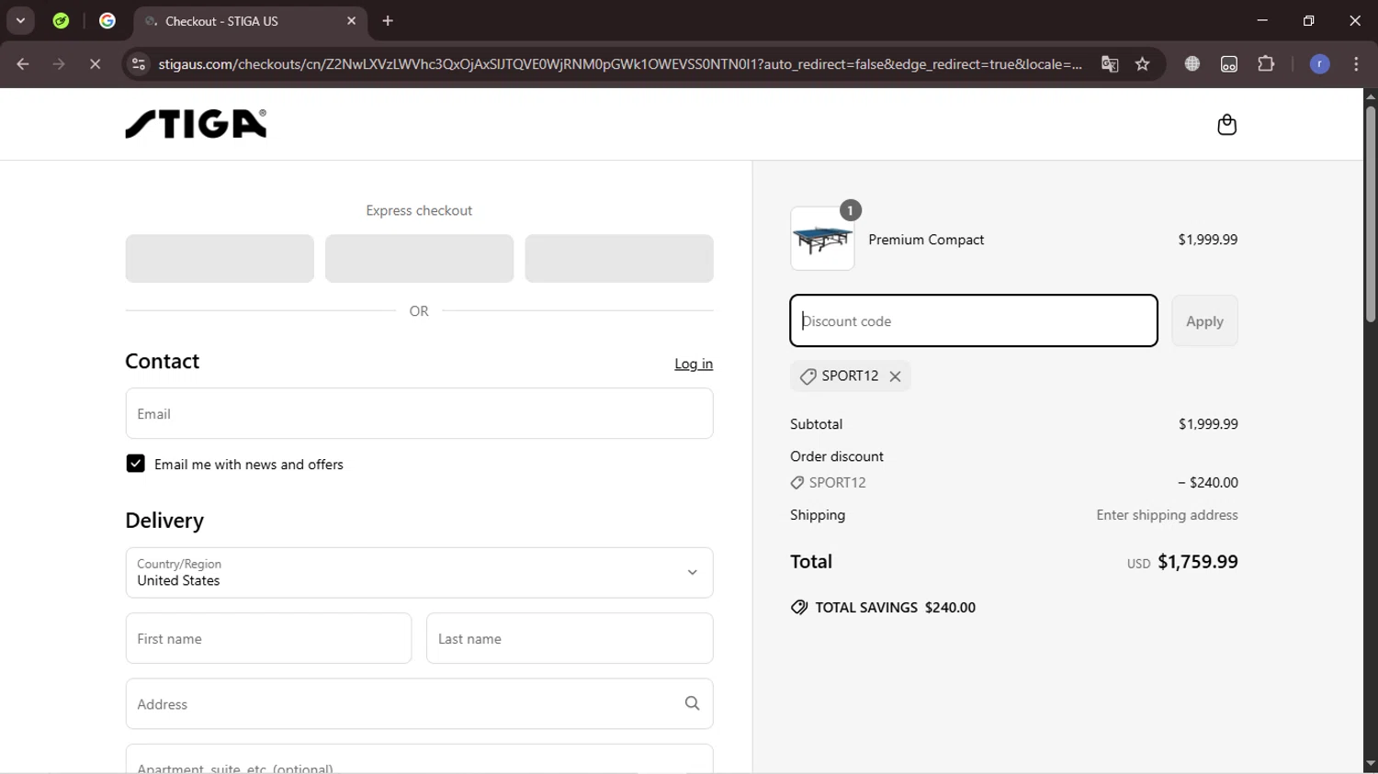Click the First name field

click(x=268, y=638)
